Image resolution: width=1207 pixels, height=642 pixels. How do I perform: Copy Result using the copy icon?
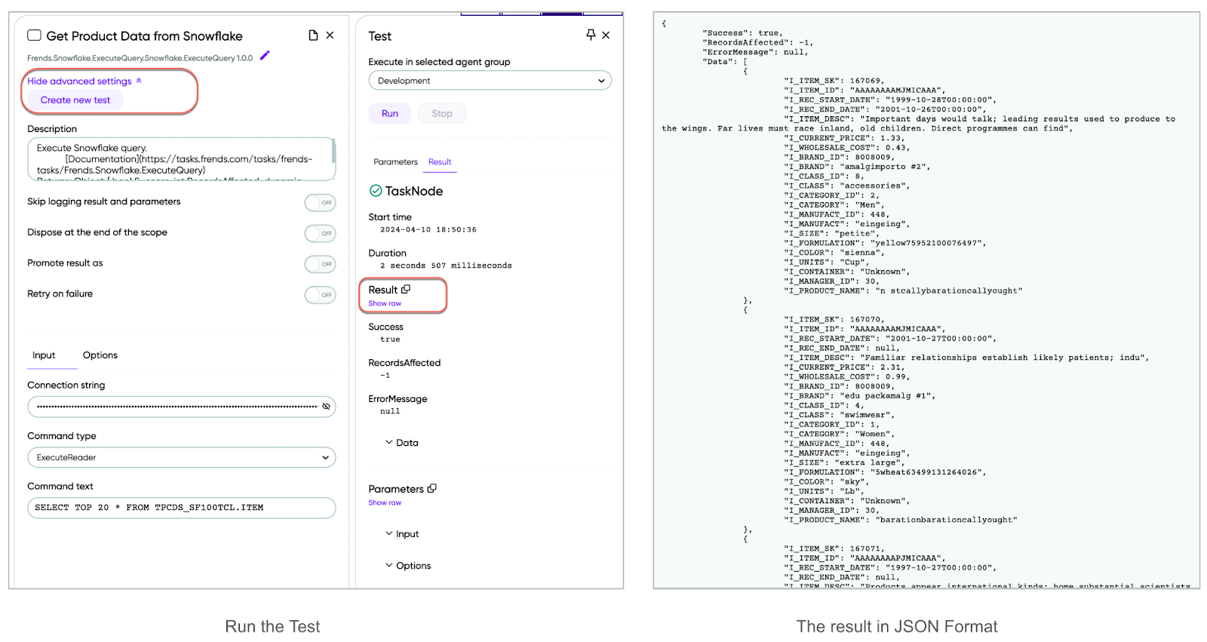point(406,289)
